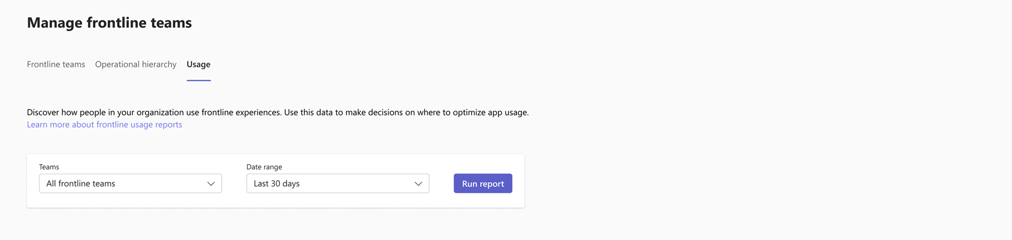Select the Usage tab
This screenshot has width=1012, height=240.
199,64
